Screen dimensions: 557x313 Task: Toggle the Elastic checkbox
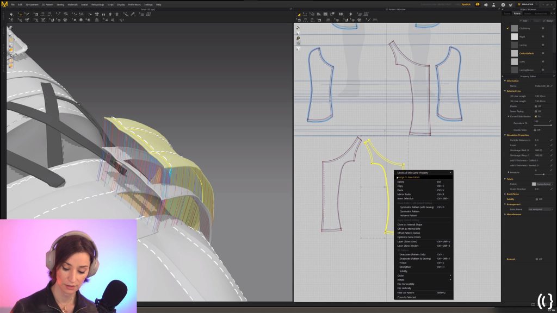(536, 106)
